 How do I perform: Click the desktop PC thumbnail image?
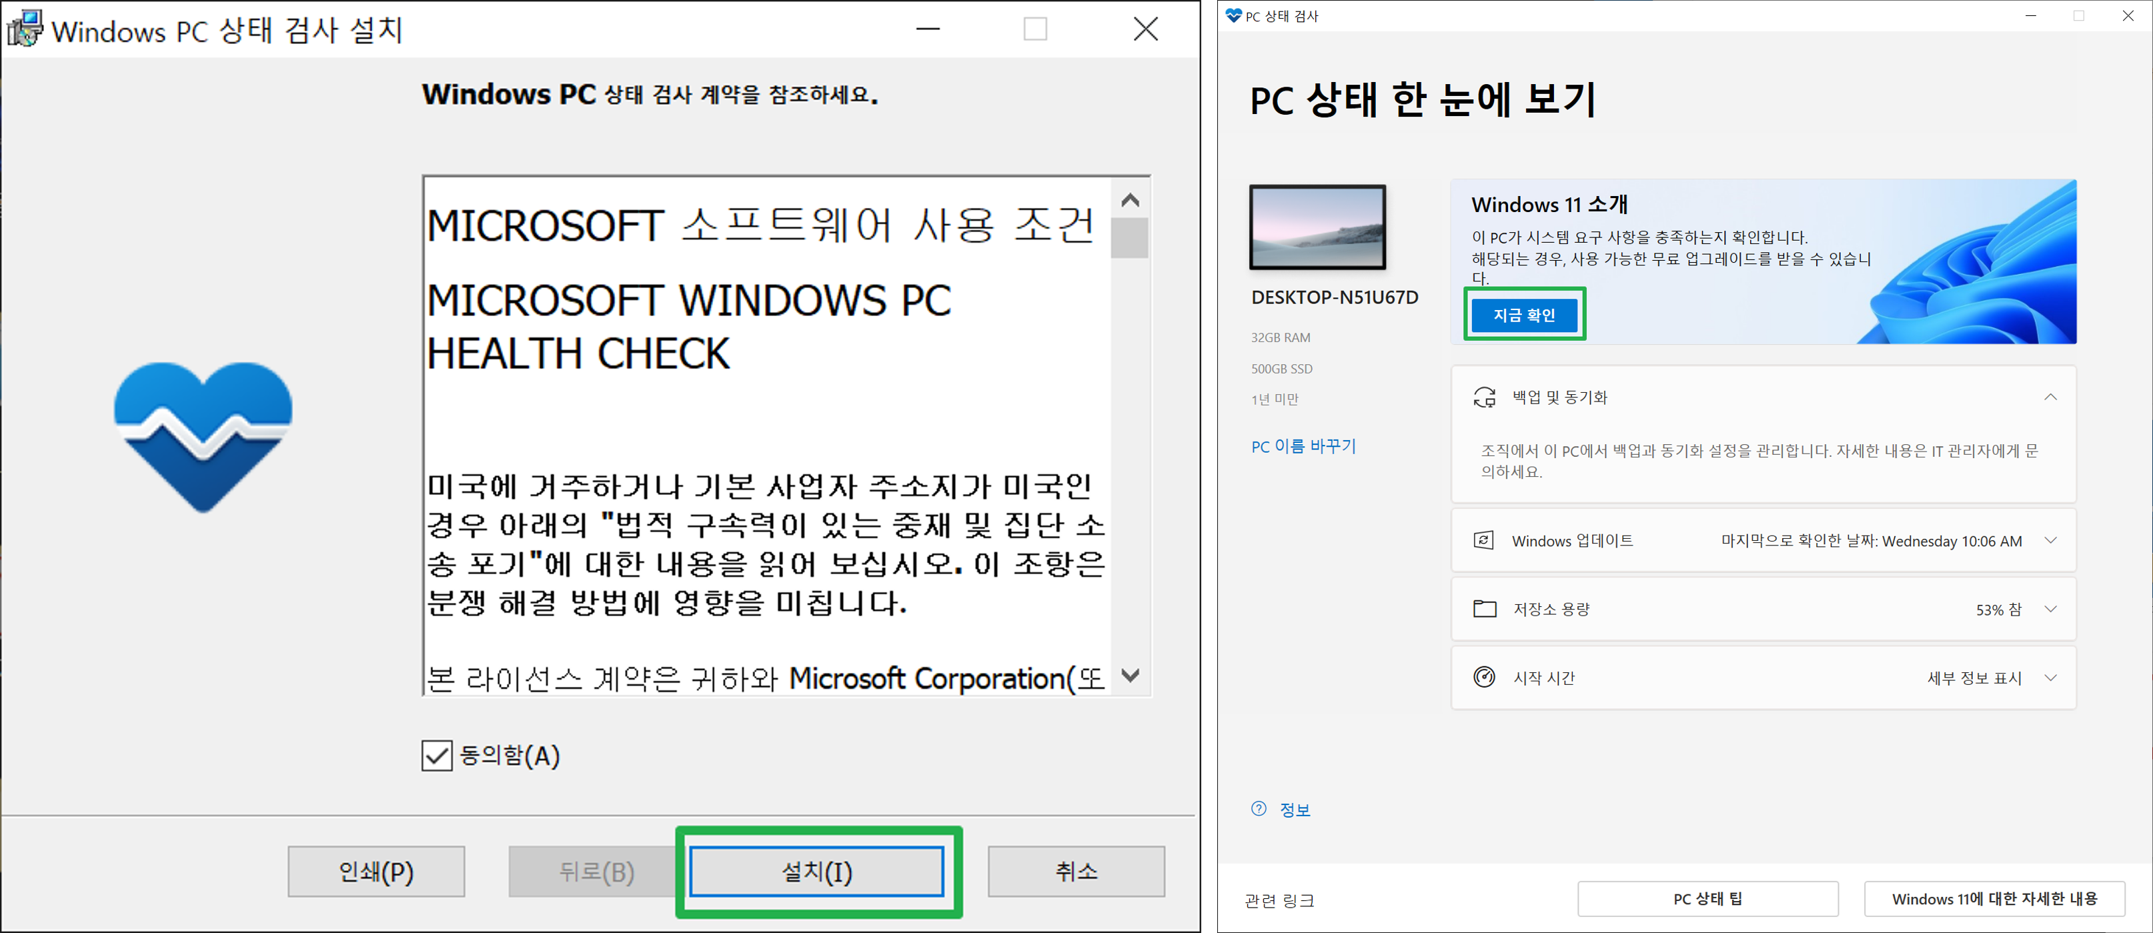[x=1317, y=227]
